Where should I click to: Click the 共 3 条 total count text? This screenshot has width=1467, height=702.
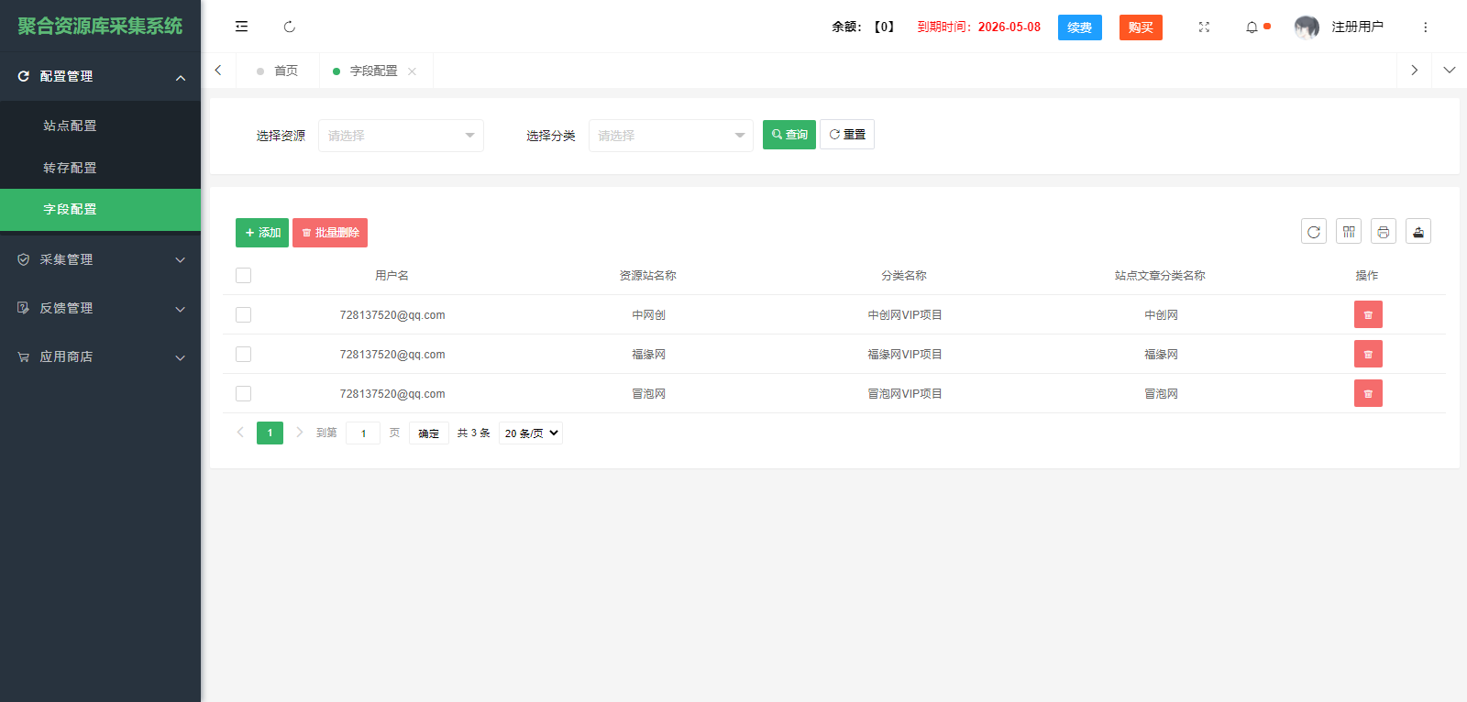(474, 433)
